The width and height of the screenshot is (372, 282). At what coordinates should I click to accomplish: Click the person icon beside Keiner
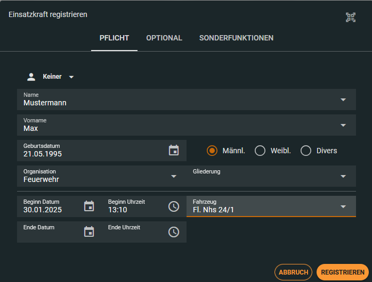(31, 77)
